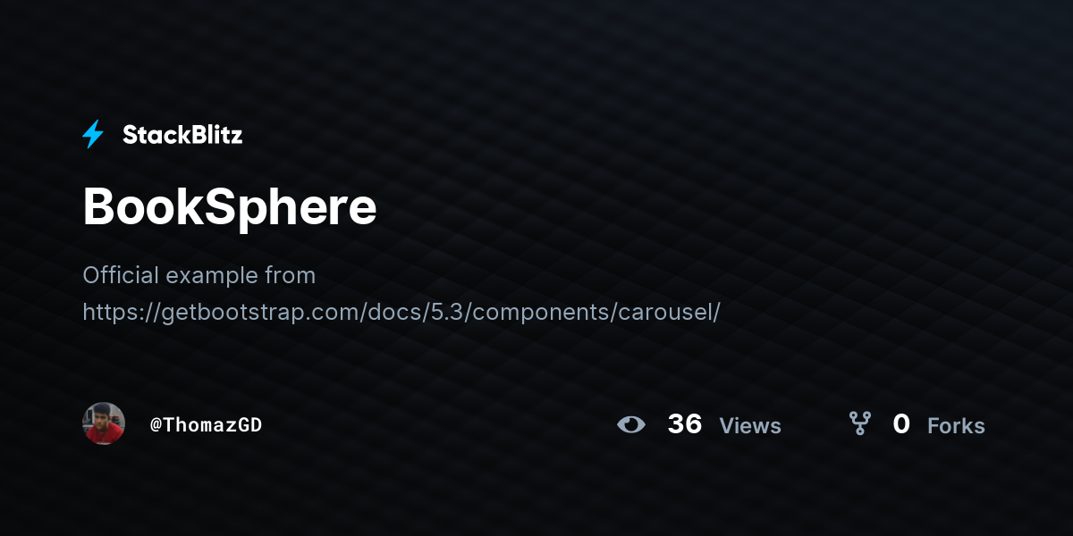Open the BookSphere project title
1073x536 pixels.
pos(230,207)
